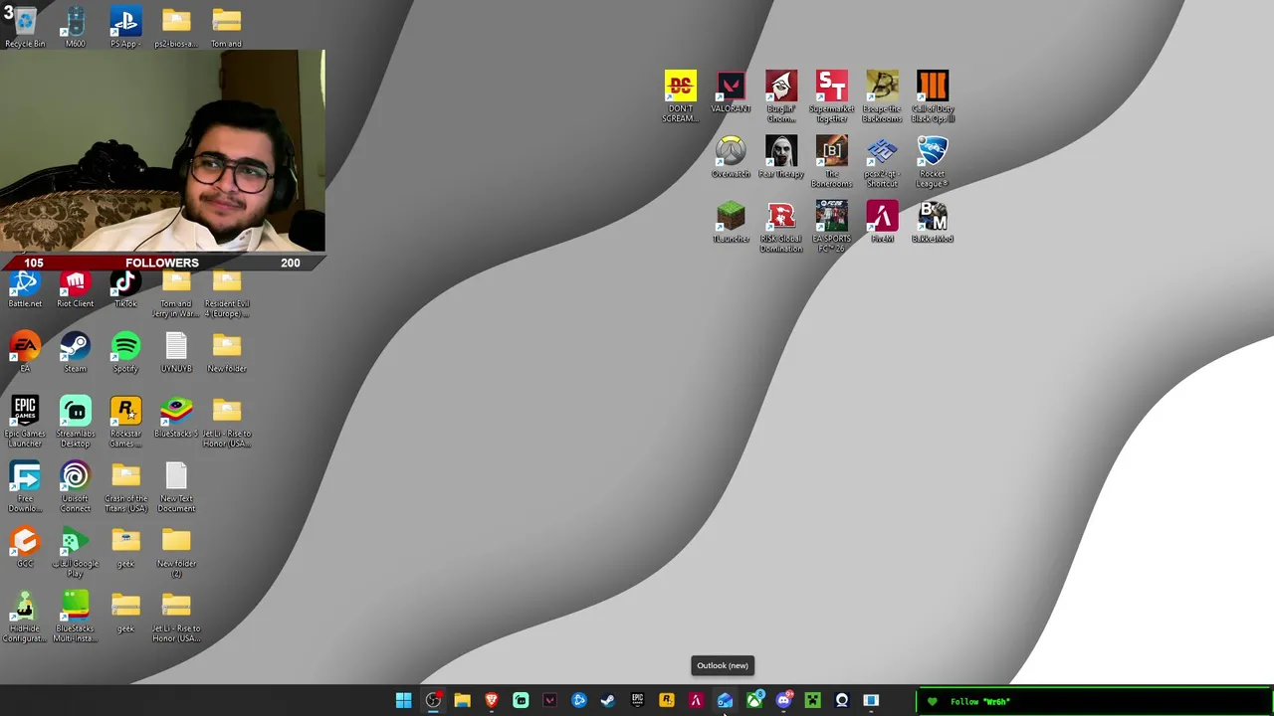Open FiveM icon in the taskbar
This screenshot has height=716, width=1274.
[696, 701]
